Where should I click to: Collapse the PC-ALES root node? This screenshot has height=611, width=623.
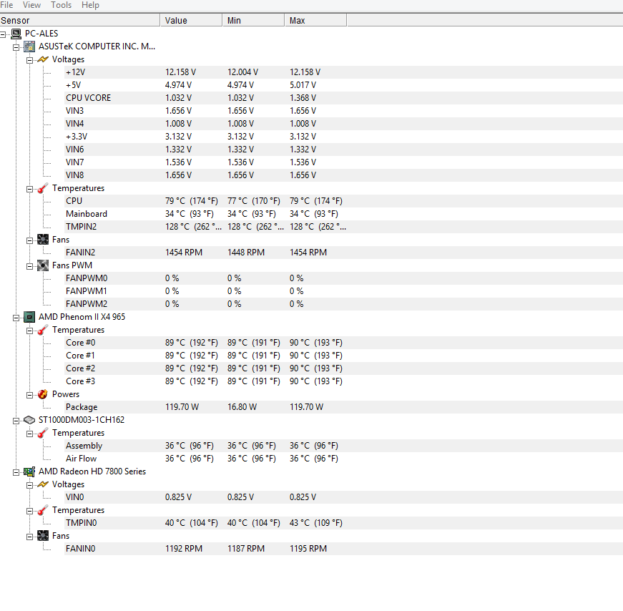(2, 34)
